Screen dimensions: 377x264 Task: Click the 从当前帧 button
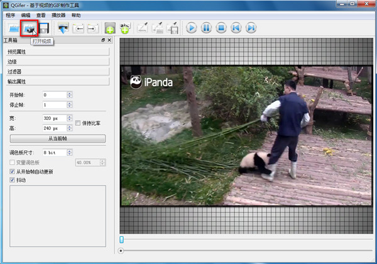(59, 138)
